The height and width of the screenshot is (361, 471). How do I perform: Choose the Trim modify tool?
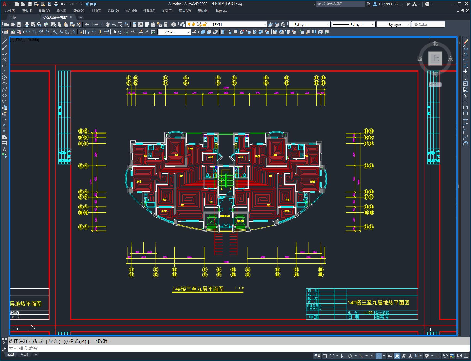pos(466,95)
